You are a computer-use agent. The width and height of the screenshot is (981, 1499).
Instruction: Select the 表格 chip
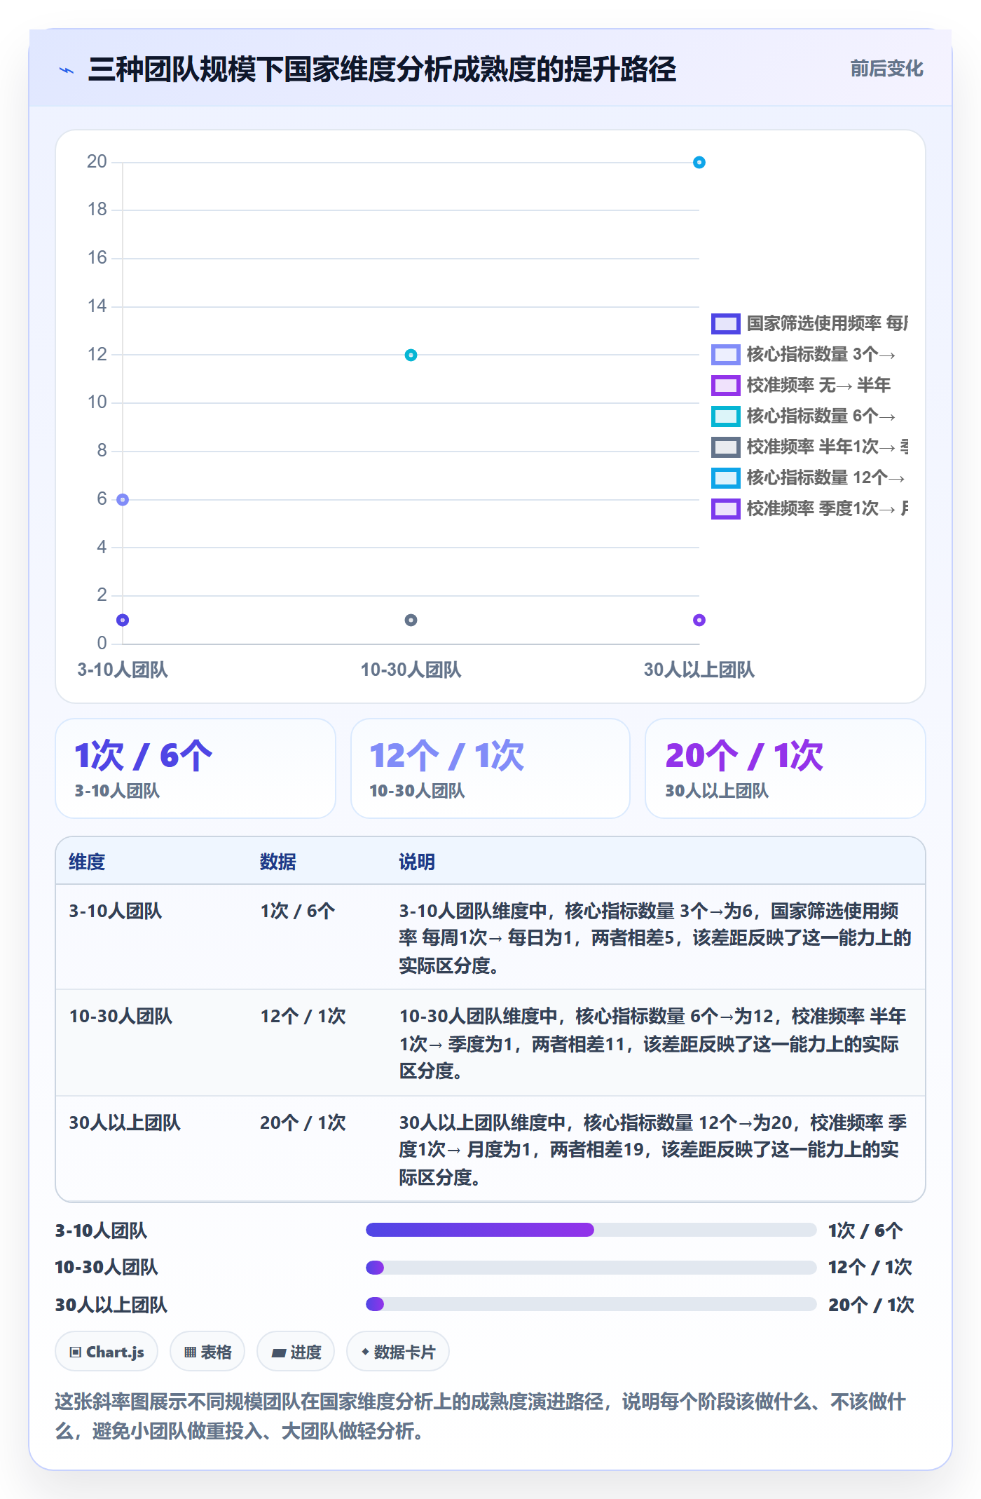[207, 1352]
